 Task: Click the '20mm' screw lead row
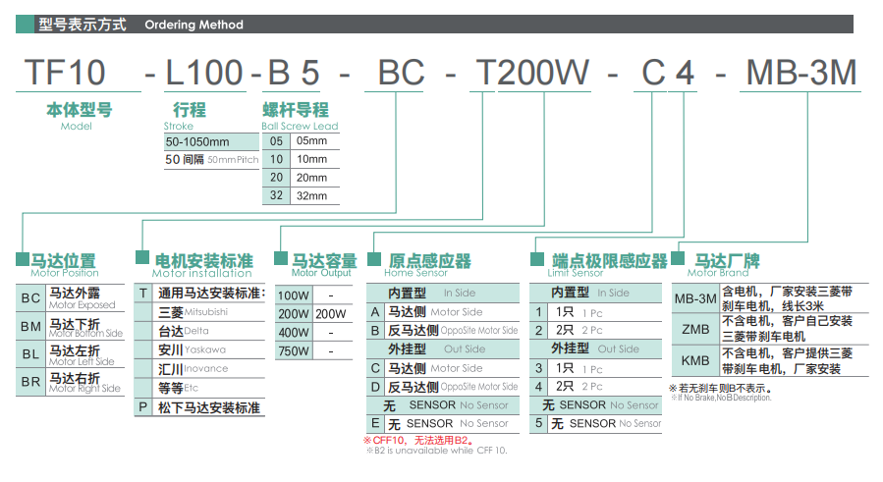pyautogui.click(x=301, y=178)
